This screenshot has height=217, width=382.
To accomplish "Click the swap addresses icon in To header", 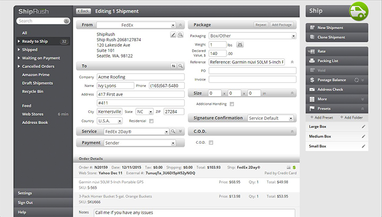I will (x=173, y=66).
